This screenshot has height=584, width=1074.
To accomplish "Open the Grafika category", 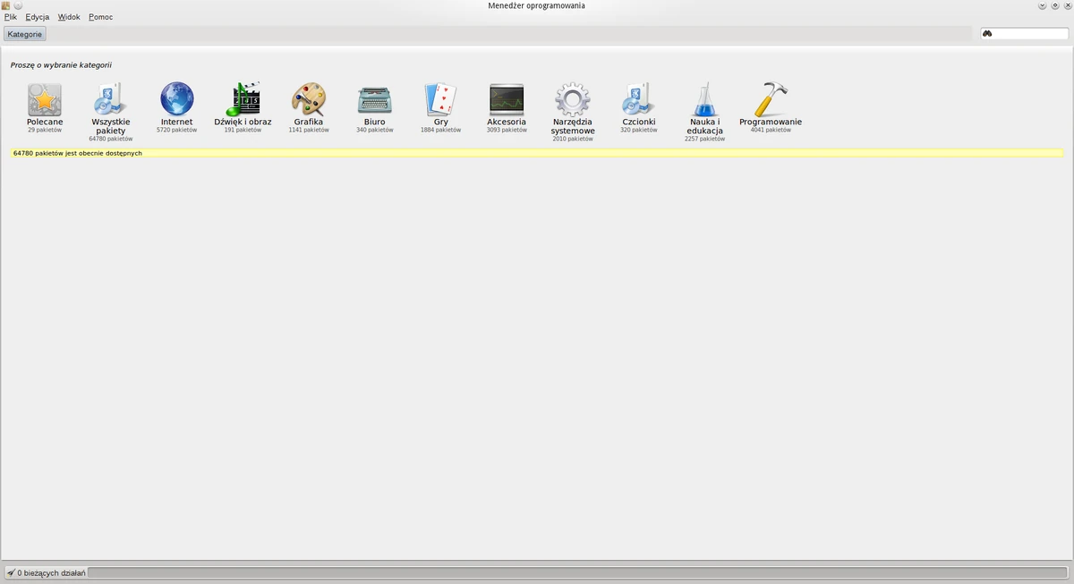I will click(309, 98).
